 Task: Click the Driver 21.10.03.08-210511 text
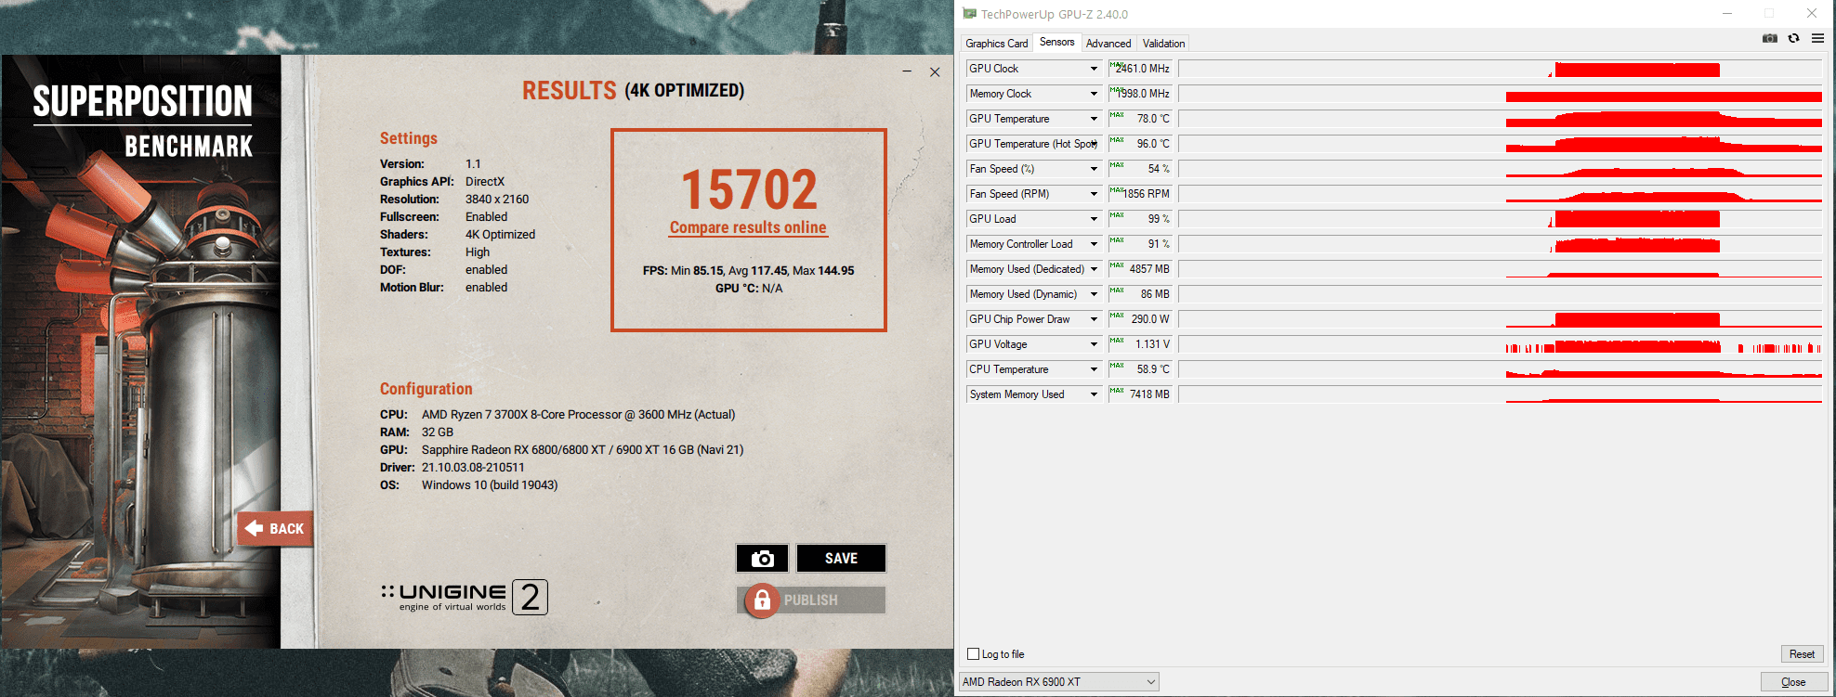point(473,468)
